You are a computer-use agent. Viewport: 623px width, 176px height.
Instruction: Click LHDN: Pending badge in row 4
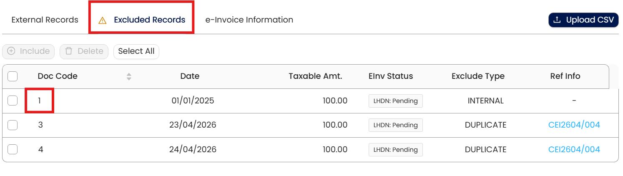pos(395,150)
